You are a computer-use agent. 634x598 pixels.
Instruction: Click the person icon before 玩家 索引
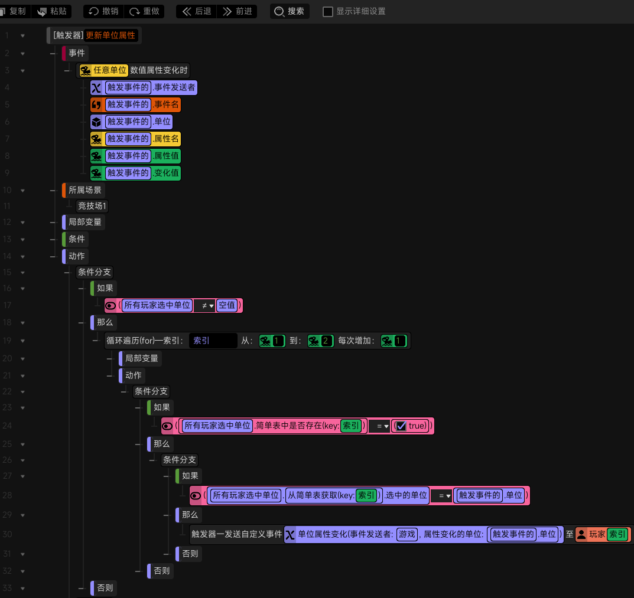pyautogui.click(x=581, y=534)
